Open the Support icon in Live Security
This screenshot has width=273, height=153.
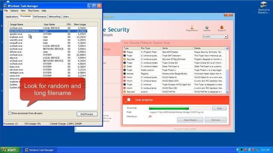222,27
